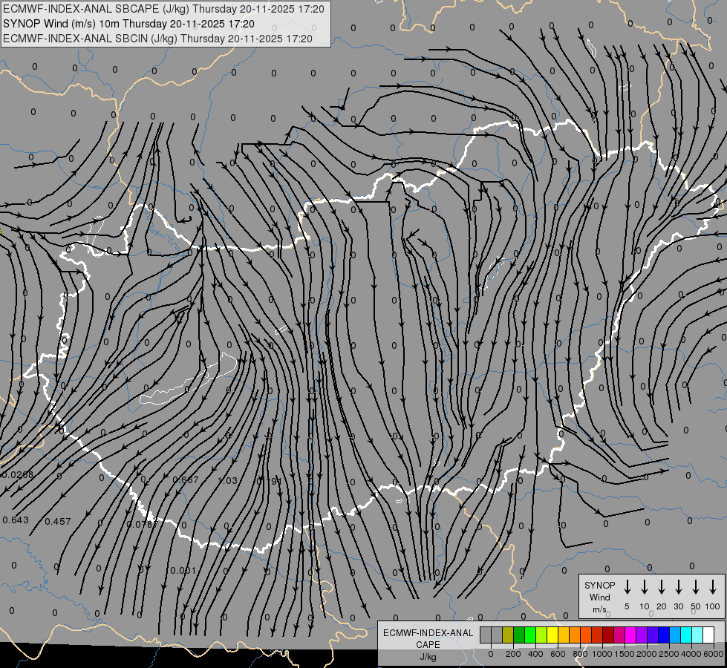This screenshot has width=727, height=668.
Task: Pick the bright magenta CAPE legend swatch
Action: [630, 635]
